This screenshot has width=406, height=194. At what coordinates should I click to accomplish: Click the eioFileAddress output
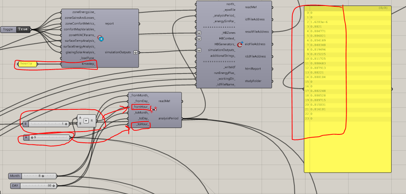click(255, 44)
